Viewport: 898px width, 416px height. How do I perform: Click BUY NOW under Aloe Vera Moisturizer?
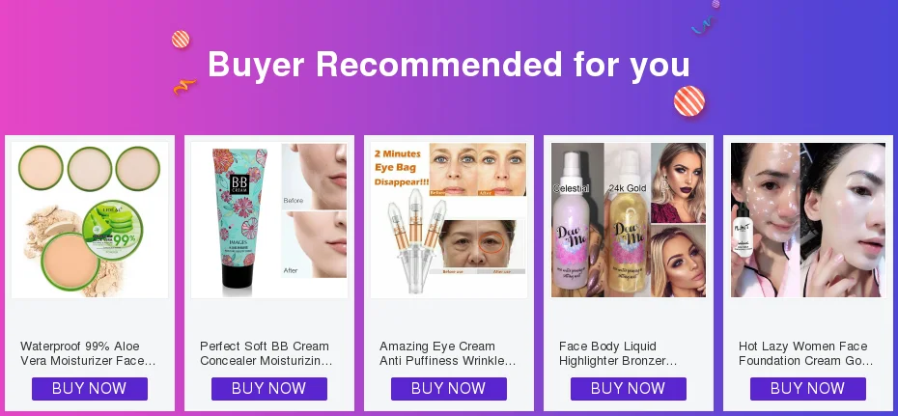click(90, 389)
